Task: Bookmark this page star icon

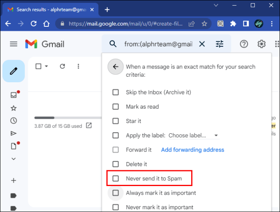Action: [204, 24]
